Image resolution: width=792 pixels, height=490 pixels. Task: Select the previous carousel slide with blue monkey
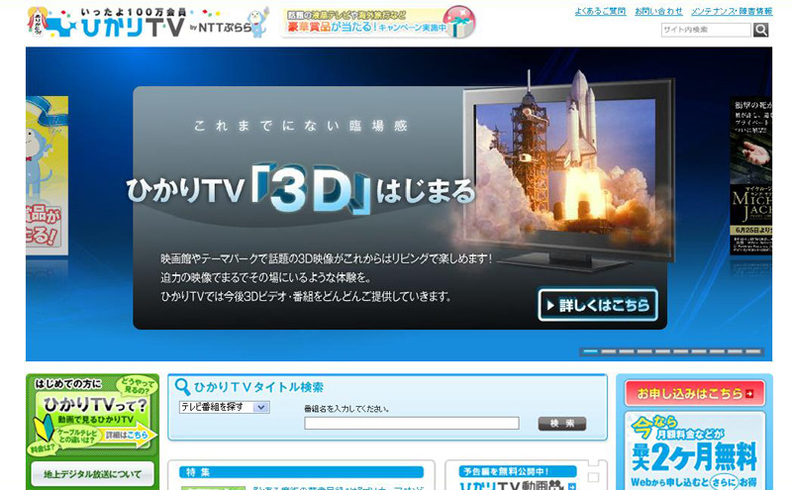coord(47,174)
